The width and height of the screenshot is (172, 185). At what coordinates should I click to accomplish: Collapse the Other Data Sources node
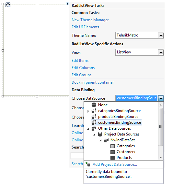[88, 129]
